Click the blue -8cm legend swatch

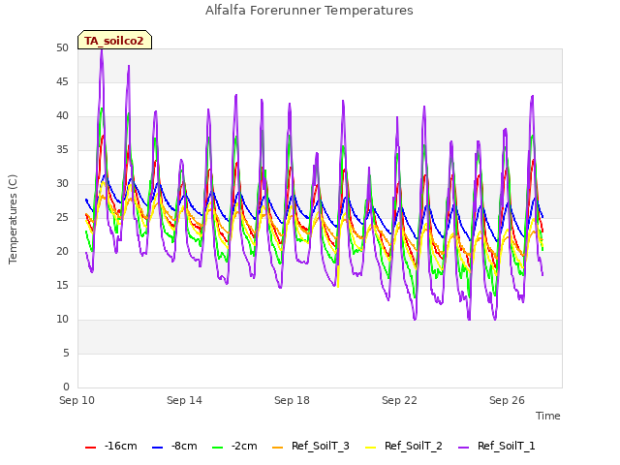click(x=157, y=448)
